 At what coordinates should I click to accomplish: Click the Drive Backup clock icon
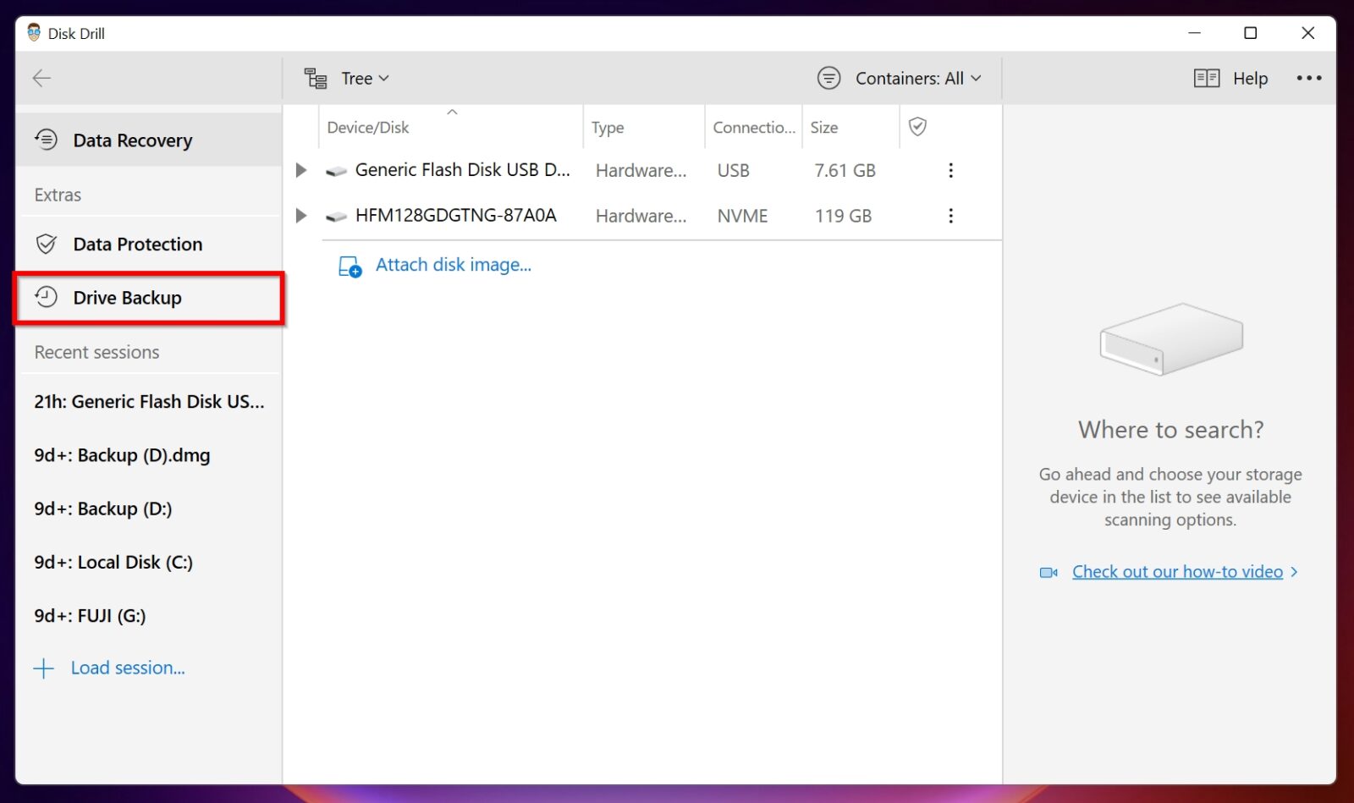point(46,298)
